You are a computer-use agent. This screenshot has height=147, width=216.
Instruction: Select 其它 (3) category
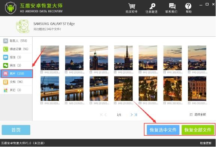16,90
